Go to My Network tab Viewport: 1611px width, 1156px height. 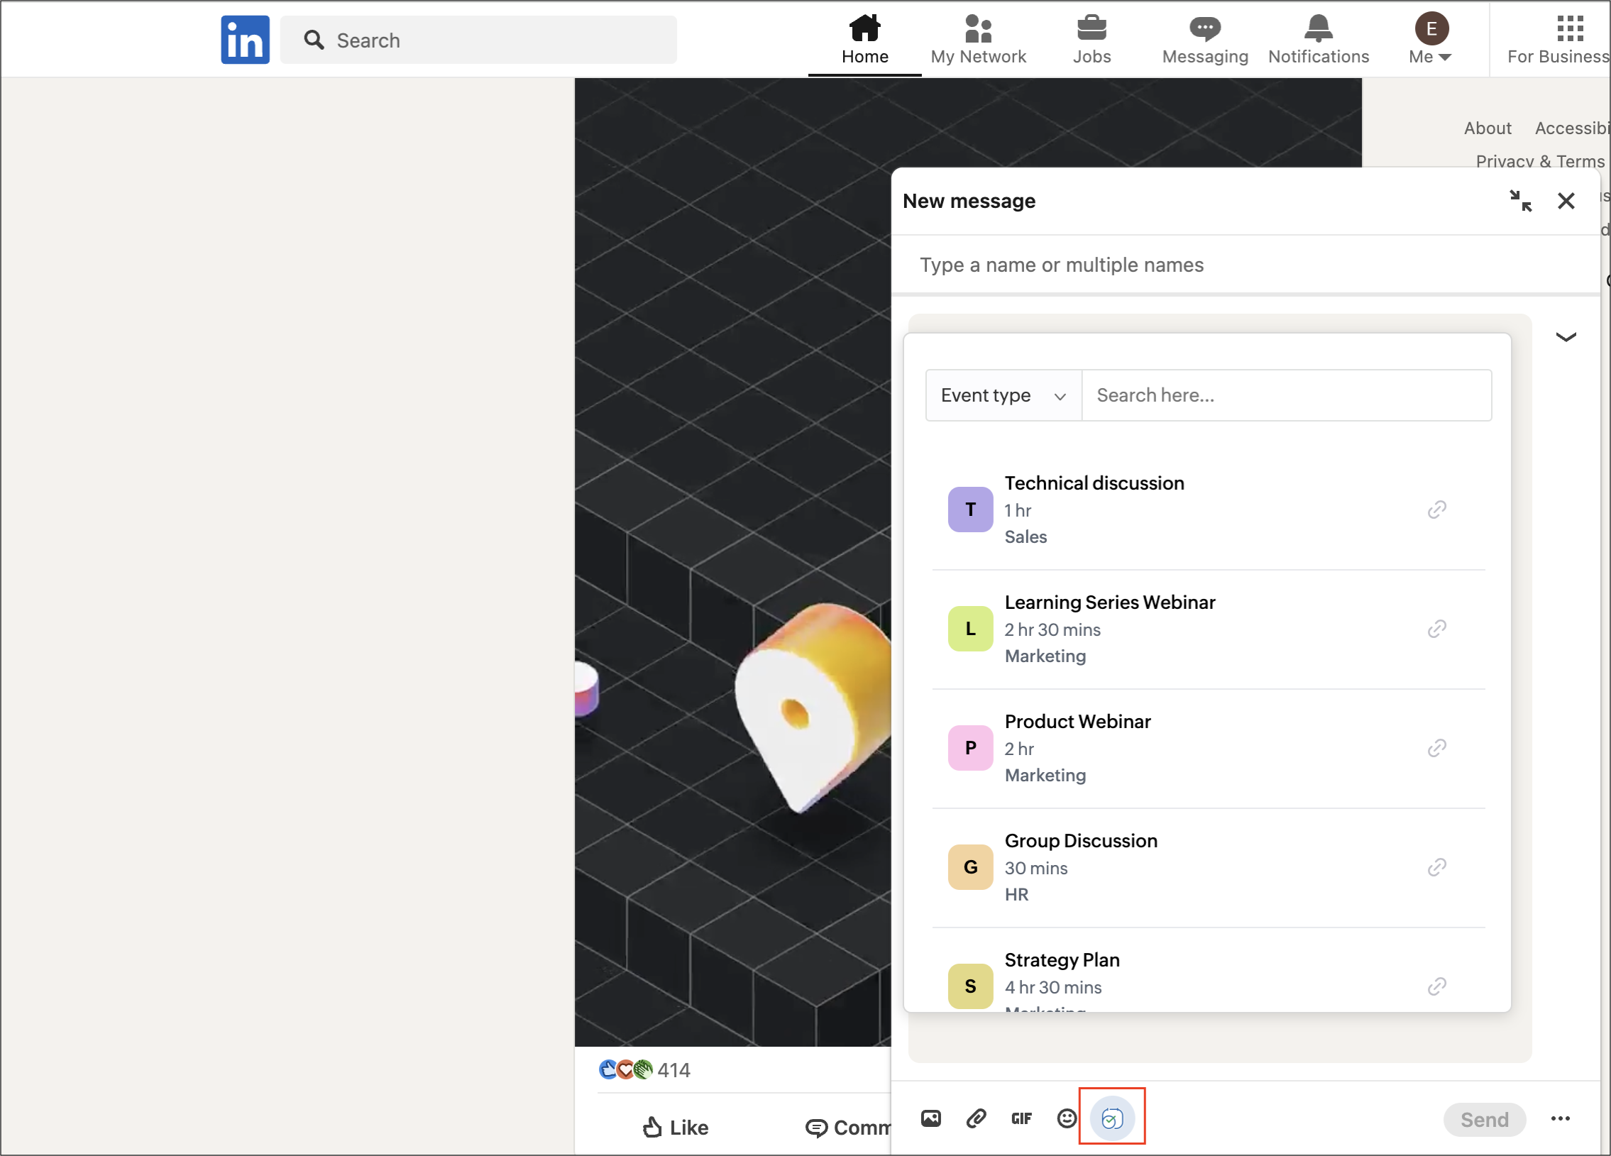coord(978,40)
